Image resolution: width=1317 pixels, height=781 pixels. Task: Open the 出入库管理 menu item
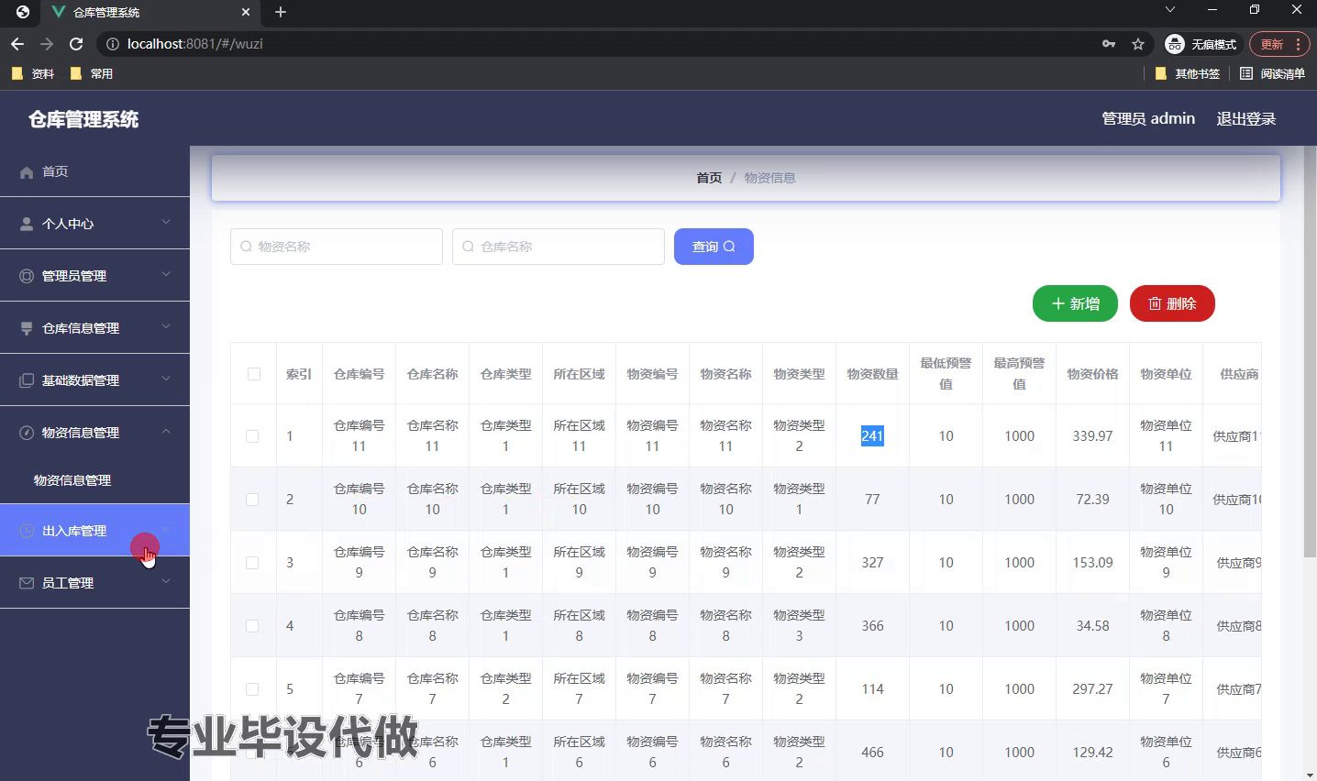coord(94,531)
